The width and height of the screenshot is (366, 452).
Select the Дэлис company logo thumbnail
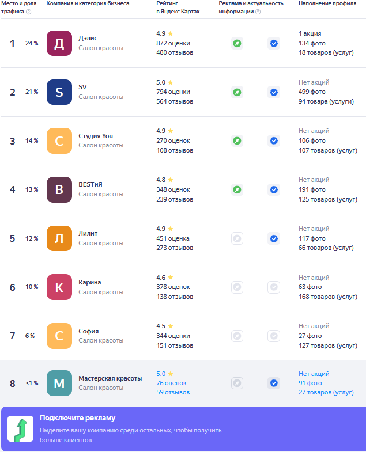[59, 43]
